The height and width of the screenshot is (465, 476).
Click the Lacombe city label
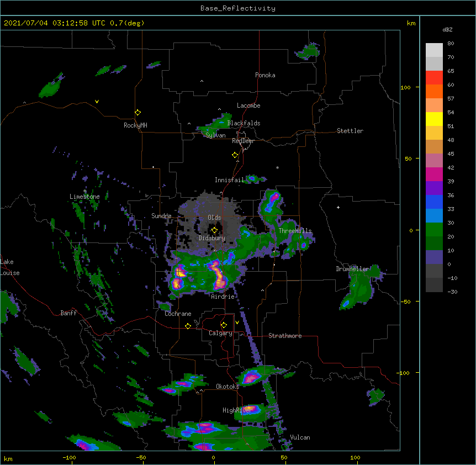click(x=248, y=105)
